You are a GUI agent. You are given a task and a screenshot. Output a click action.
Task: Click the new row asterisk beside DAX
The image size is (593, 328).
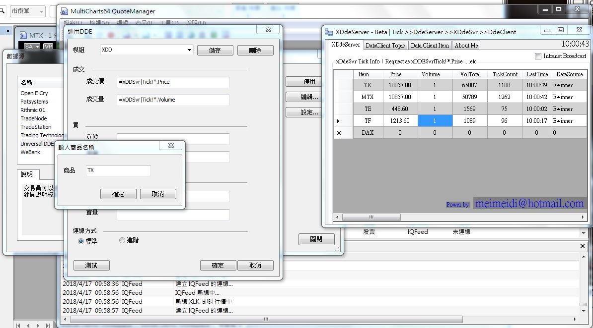tap(339, 133)
